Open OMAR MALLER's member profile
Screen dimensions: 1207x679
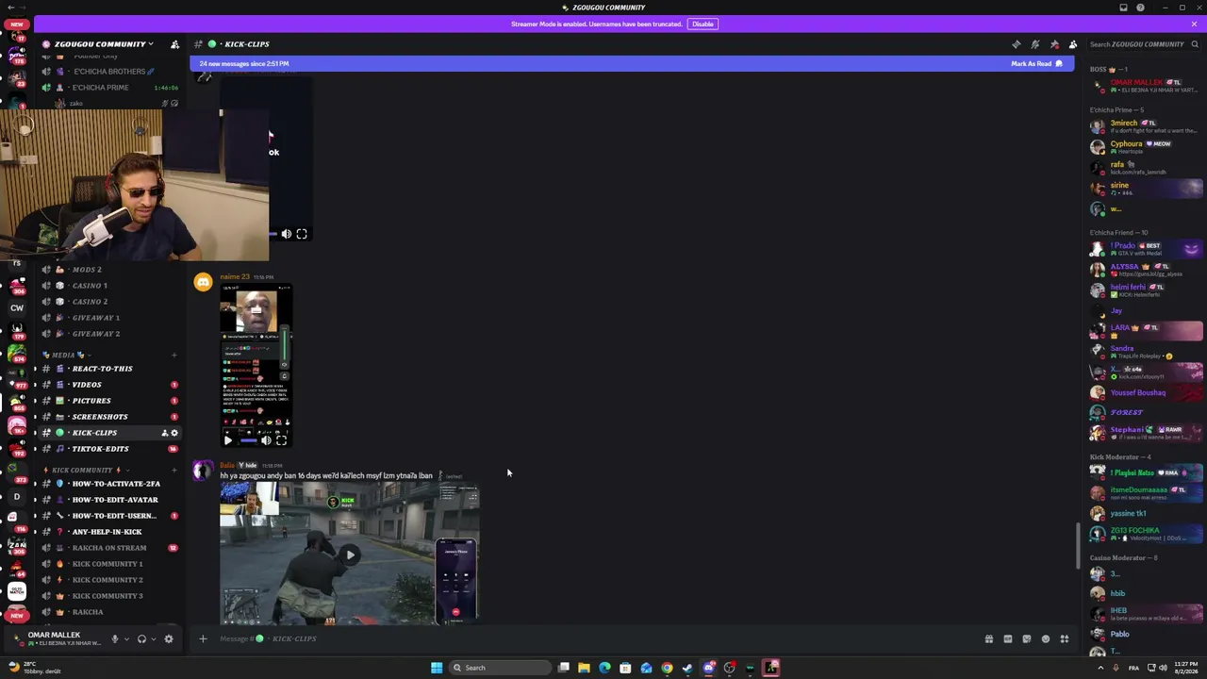pos(1146,86)
